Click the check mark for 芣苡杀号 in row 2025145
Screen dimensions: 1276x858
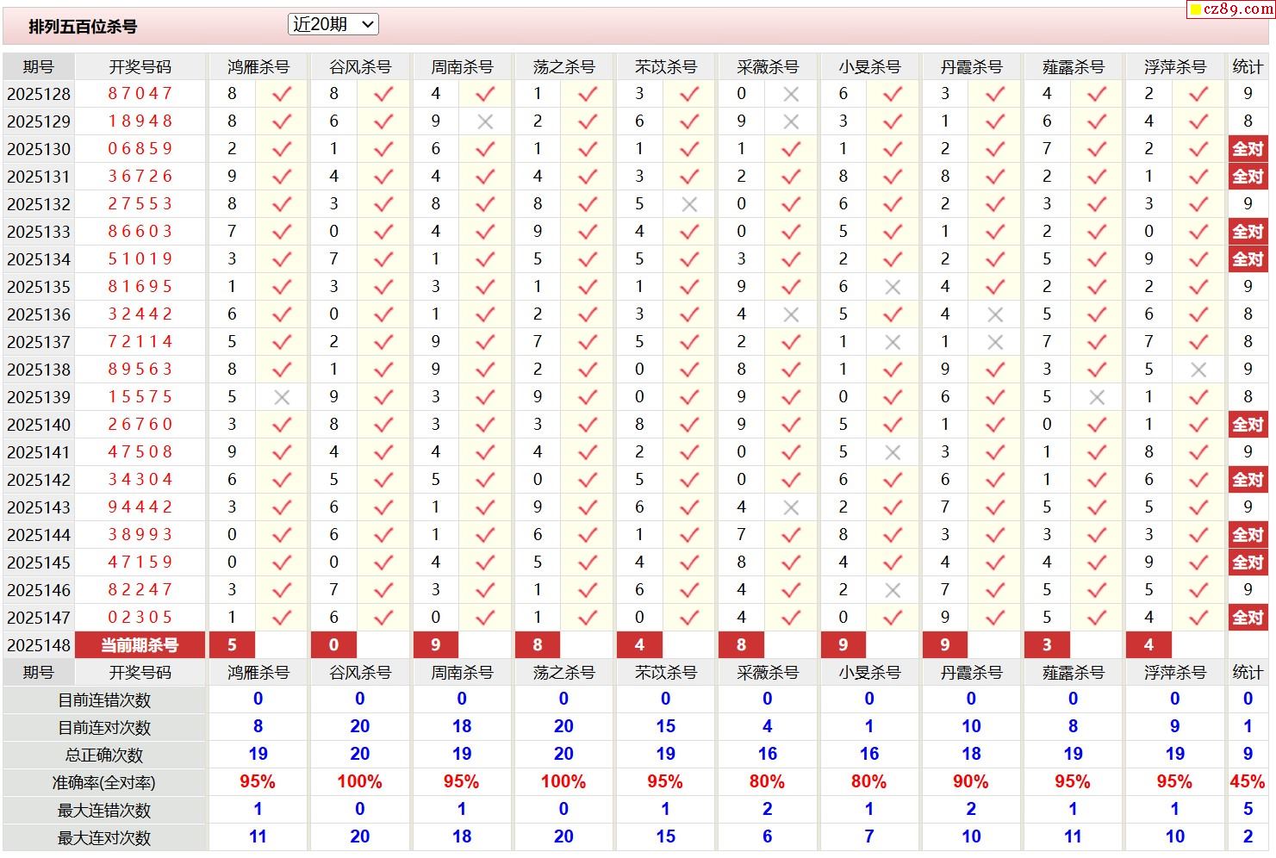pos(689,563)
